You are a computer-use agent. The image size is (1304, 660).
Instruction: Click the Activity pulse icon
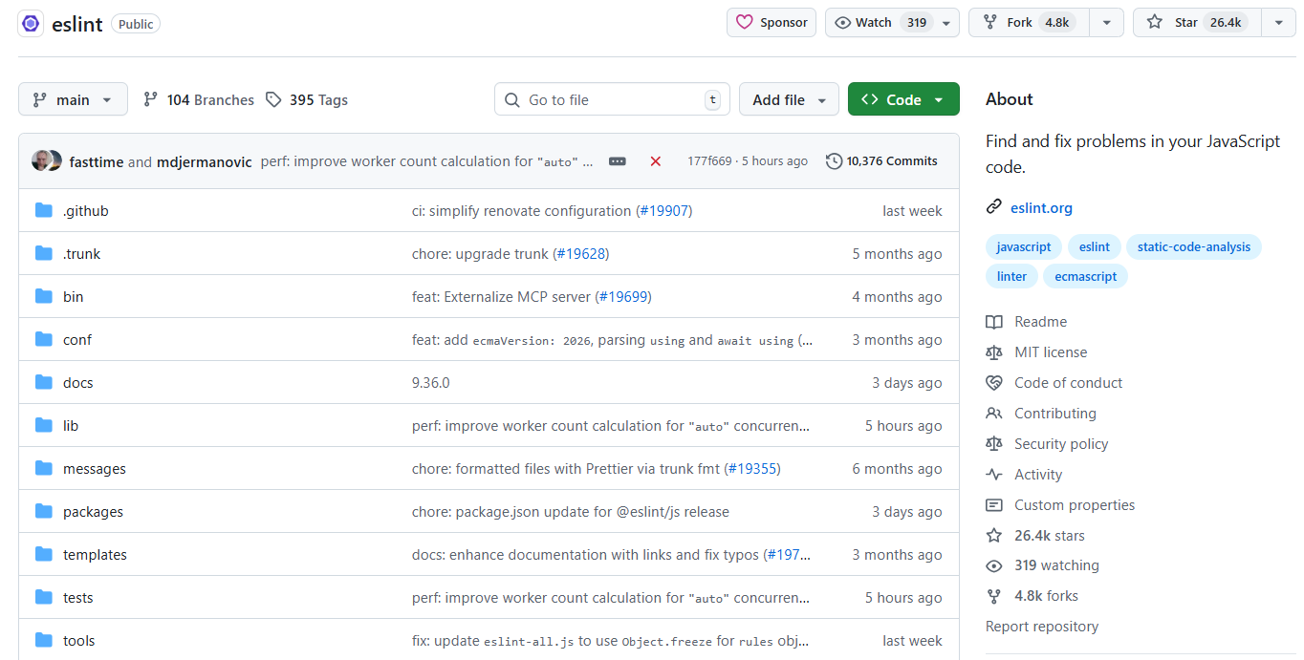point(994,475)
